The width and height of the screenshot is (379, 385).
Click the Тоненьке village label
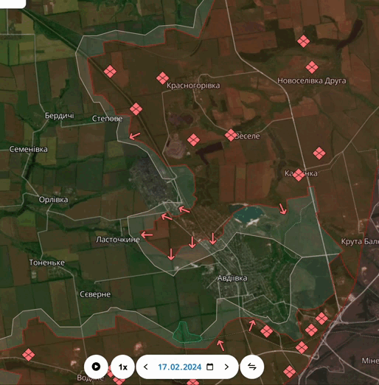(x=47, y=263)
